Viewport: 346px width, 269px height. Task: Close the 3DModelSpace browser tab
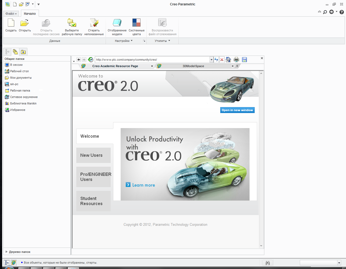233,66
